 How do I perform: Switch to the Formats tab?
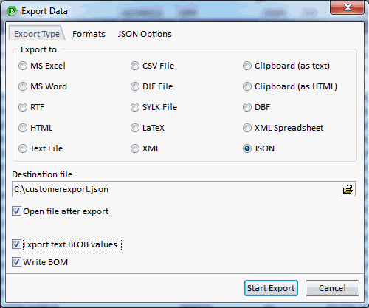coord(89,34)
